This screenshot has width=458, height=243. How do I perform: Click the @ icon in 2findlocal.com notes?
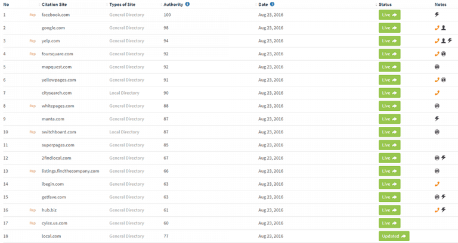[x=437, y=158]
